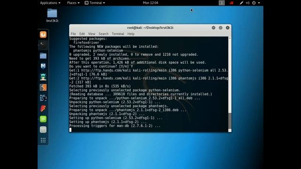301x169 pixels.
Task: Open the Search menu in the terminal
Action: point(103,34)
